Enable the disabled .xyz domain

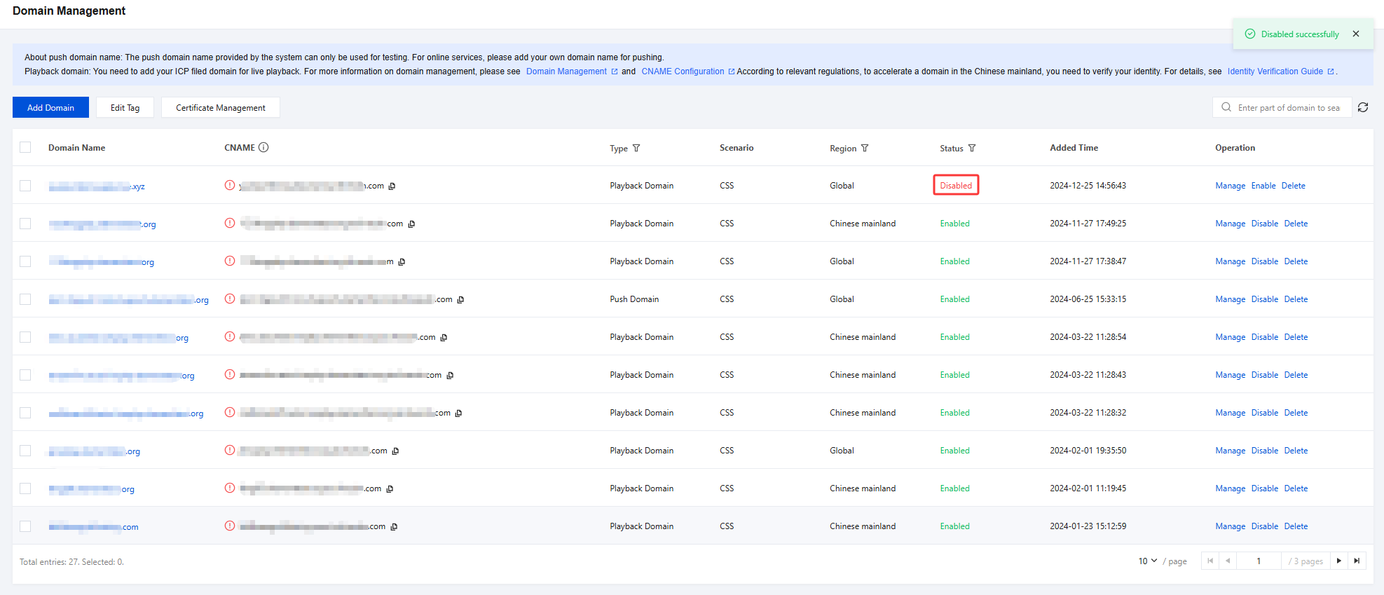[1263, 186]
